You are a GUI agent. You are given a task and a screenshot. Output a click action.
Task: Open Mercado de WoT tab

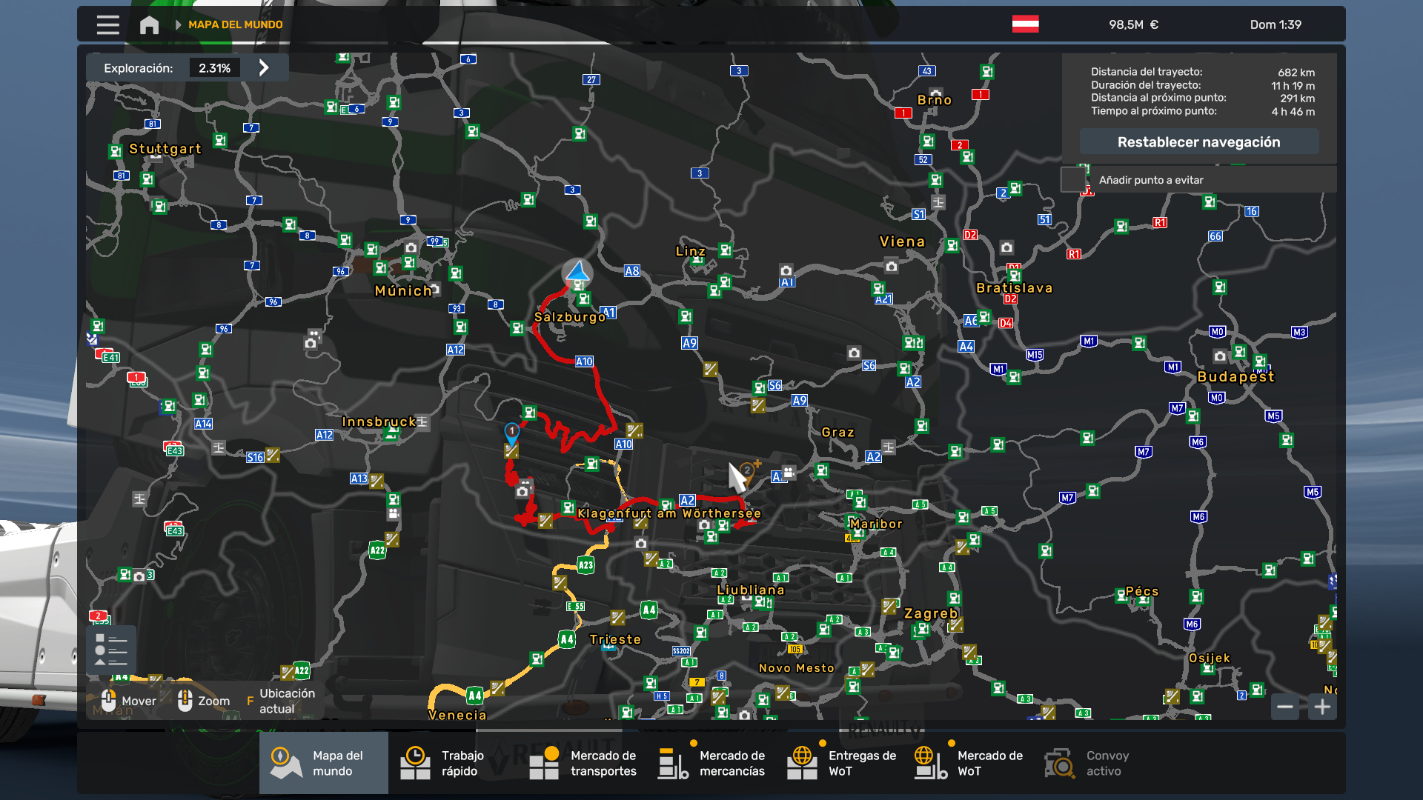pos(969,763)
